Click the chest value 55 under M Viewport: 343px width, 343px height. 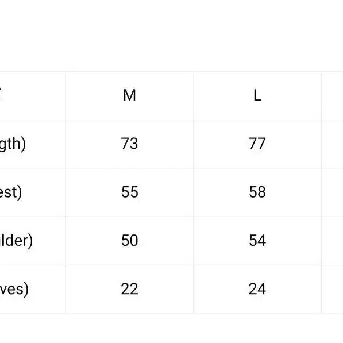[129, 192]
